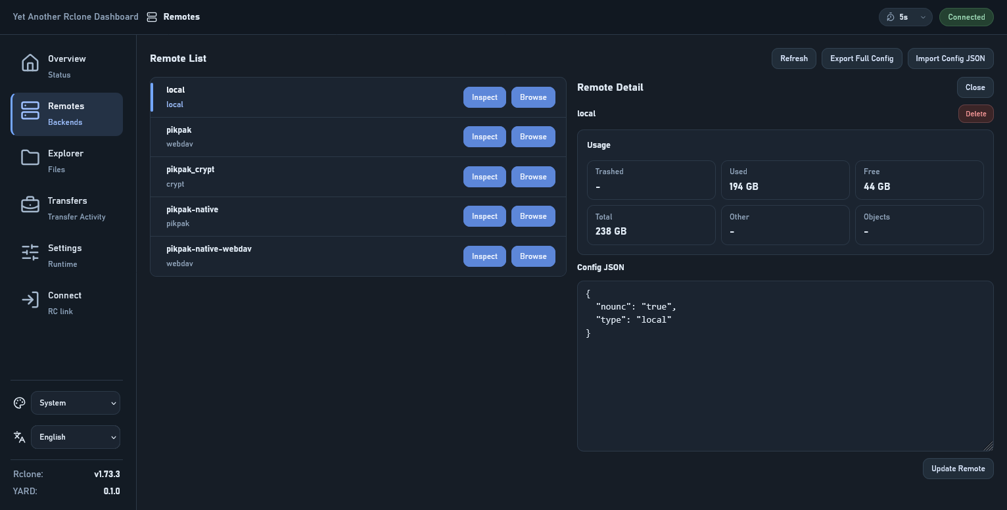The image size is (1007, 510).
Task: Open the System theme selector
Action: (x=76, y=403)
